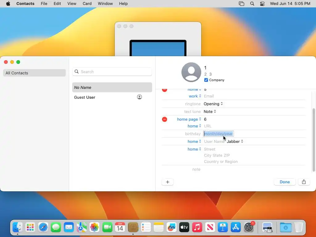Open Downloads folder in the dock

point(285,227)
